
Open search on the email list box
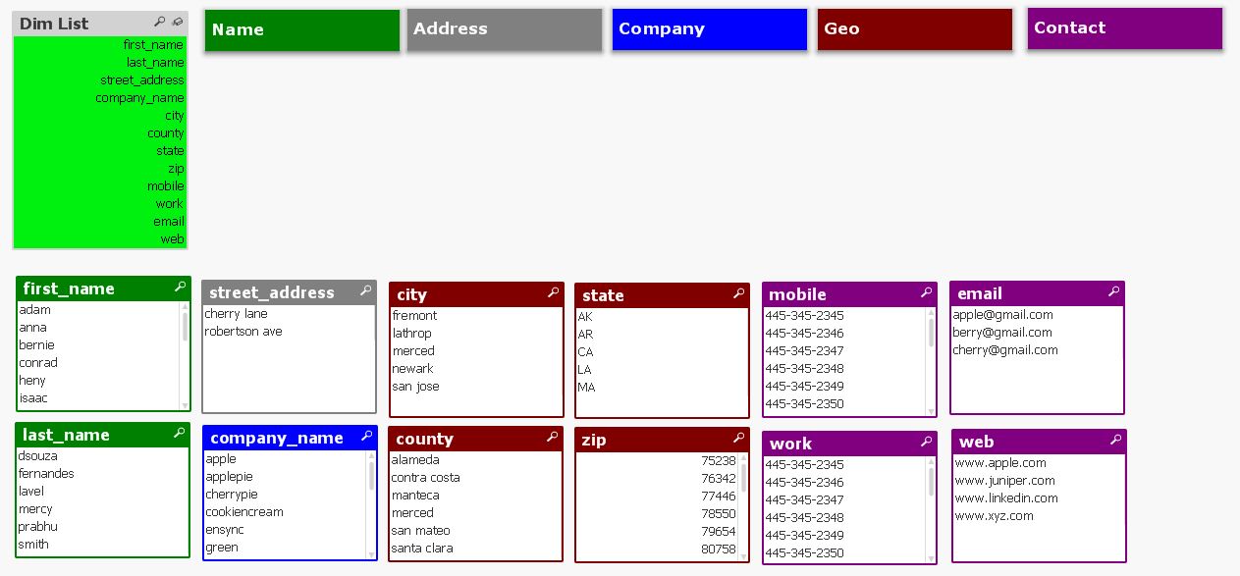(x=1113, y=292)
